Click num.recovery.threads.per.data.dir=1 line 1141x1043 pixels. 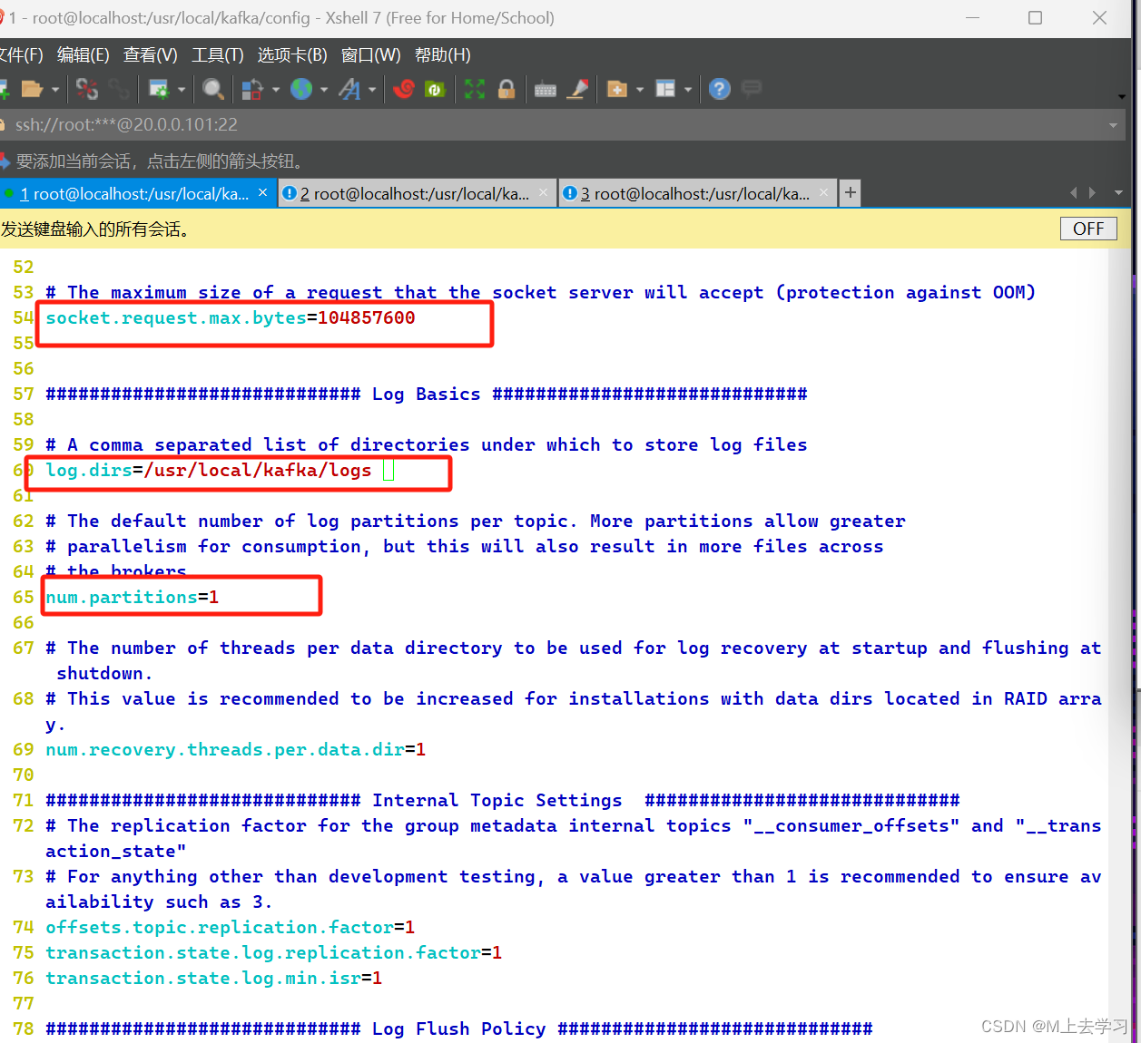[x=236, y=749]
